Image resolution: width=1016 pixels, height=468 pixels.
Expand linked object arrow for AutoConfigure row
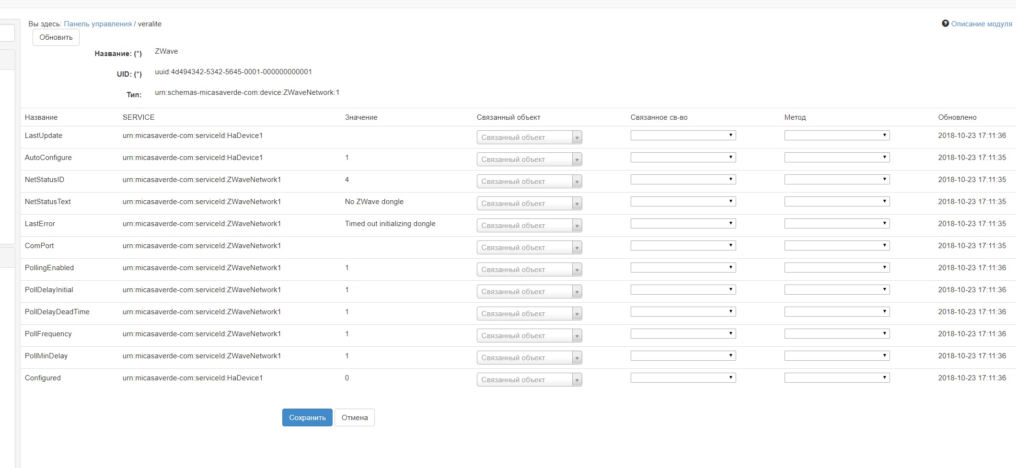point(577,160)
